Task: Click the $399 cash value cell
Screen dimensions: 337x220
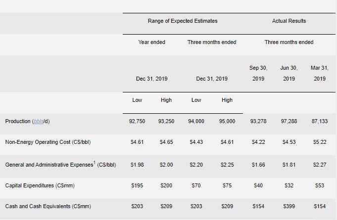Action: [289, 206]
